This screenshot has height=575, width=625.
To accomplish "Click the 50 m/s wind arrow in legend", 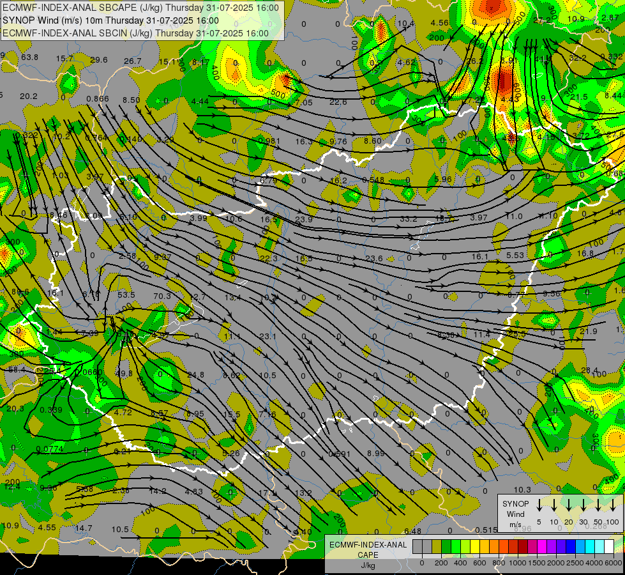I will tap(598, 505).
